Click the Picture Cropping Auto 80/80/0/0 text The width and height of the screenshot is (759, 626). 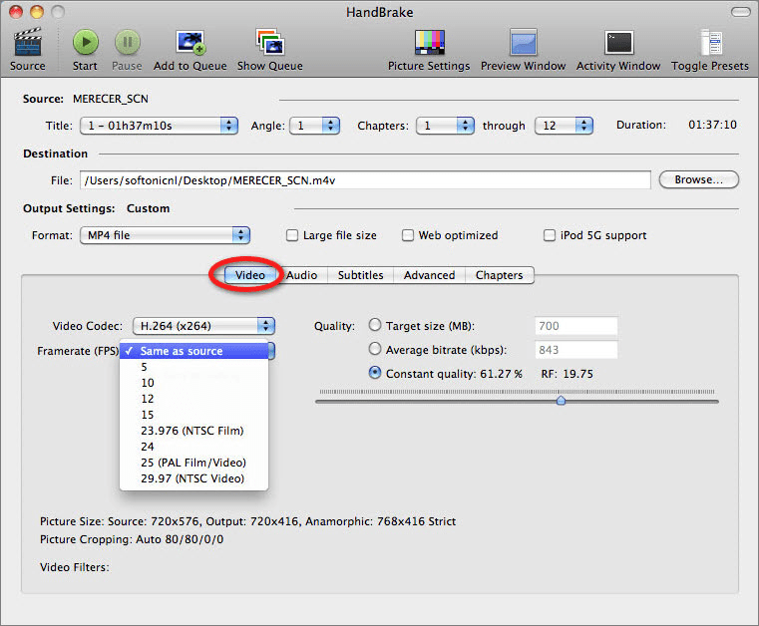click(132, 539)
